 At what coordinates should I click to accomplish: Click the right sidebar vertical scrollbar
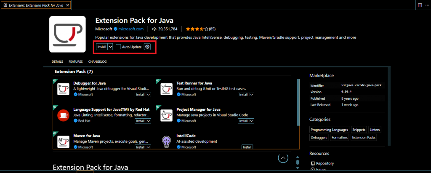[x=388, y=106]
